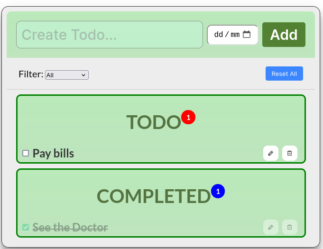Select the mm month part of date
This screenshot has height=249, width=323.
(235, 35)
